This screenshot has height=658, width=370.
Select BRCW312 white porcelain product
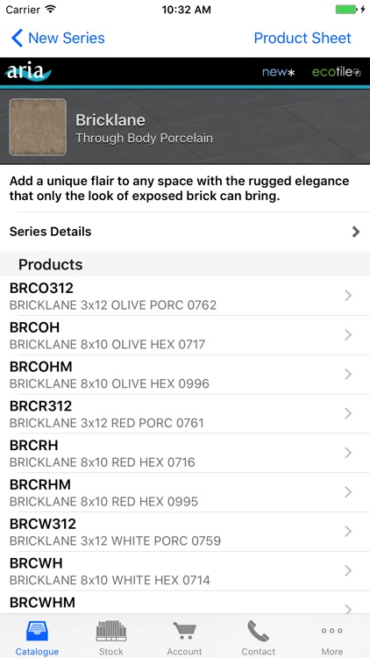point(185,532)
